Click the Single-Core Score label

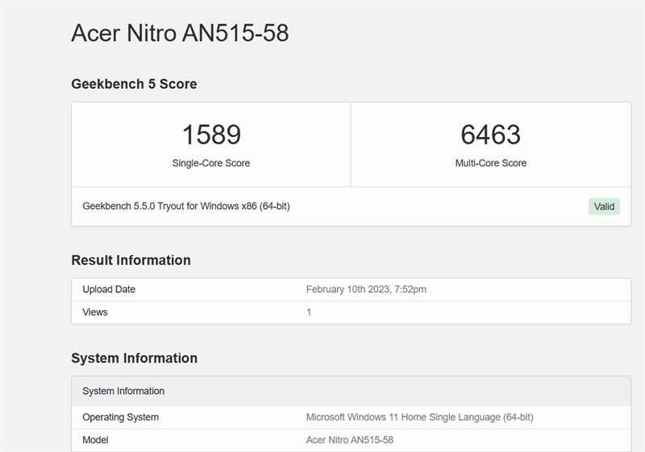click(211, 163)
